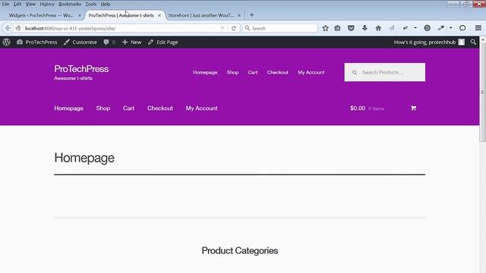Click Checkout in the top header menu
The width and height of the screenshot is (486, 273).
tap(277, 73)
